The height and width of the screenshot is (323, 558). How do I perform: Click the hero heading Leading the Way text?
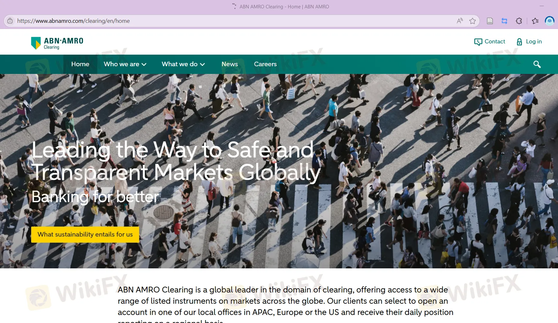click(x=176, y=161)
